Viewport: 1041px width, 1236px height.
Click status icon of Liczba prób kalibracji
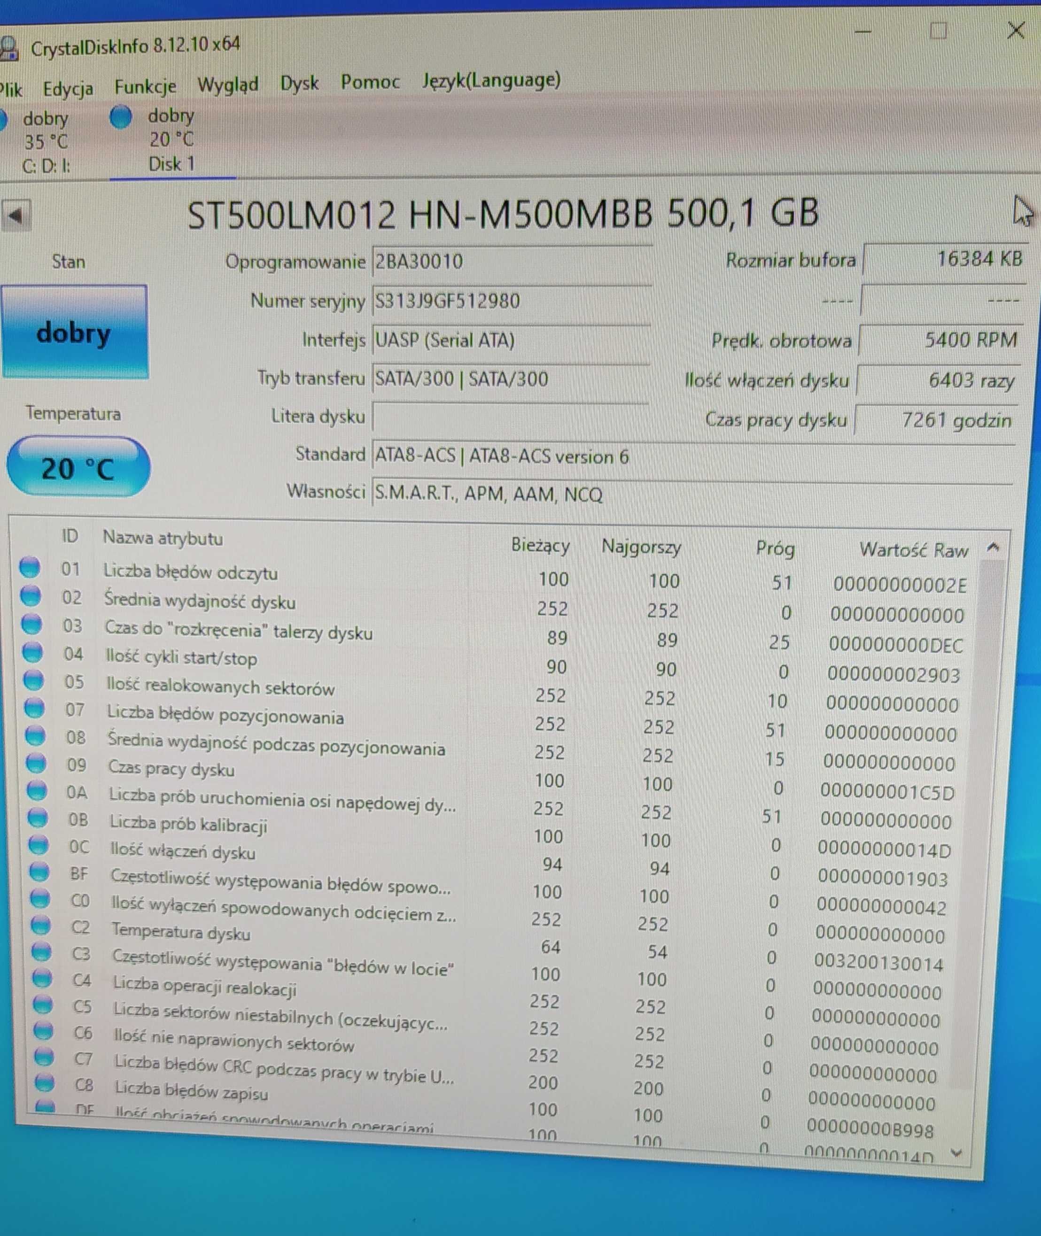tap(37, 818)
